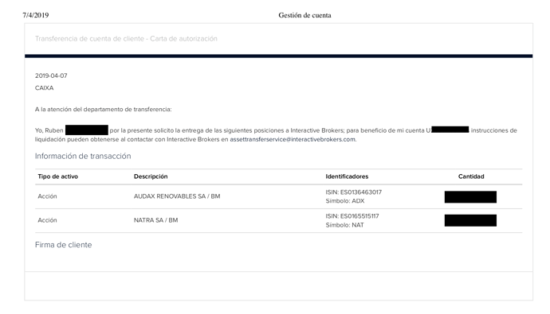Select the NATRA SA / BM row
Image resolution: width=550 pixels, height=314 pixels.
click(x=278, y=221)
